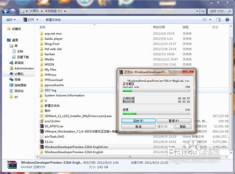The width and height of the screenshot is (235, 174).
Task: Select css2.0.chm help file icon
Action: (41, 121)
